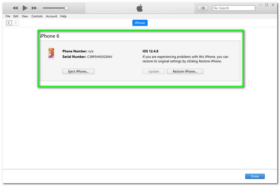
Task: Focus the Search input field
Action: 233,8
